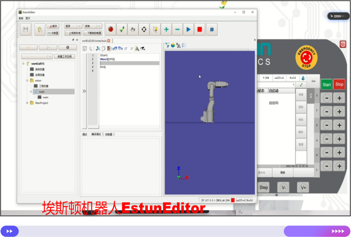
Task: Click the green Start button on pendant
Action: point(327,84)
